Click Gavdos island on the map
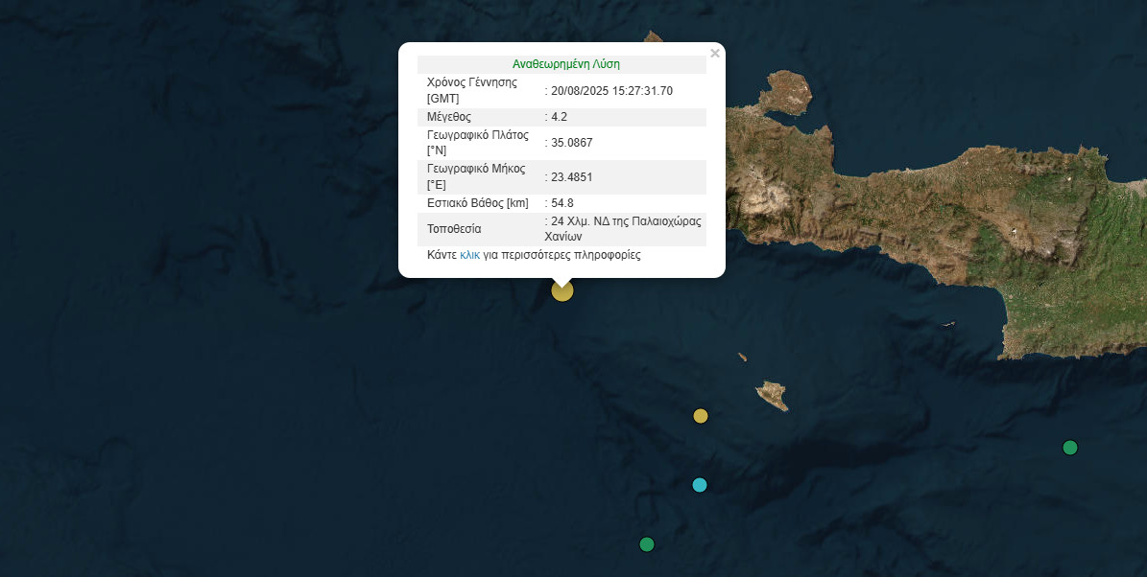The width and height of the screenshot is (1147, 577). click(772, 394)
